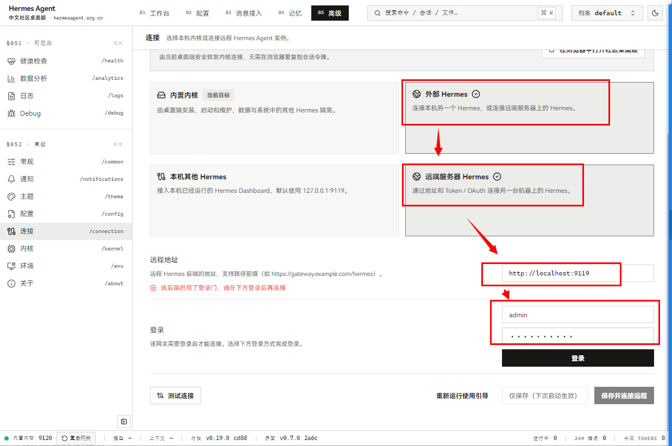Click 远端服务器 Hermes check mark
This screenshot has width=672, height=446.
497,177
